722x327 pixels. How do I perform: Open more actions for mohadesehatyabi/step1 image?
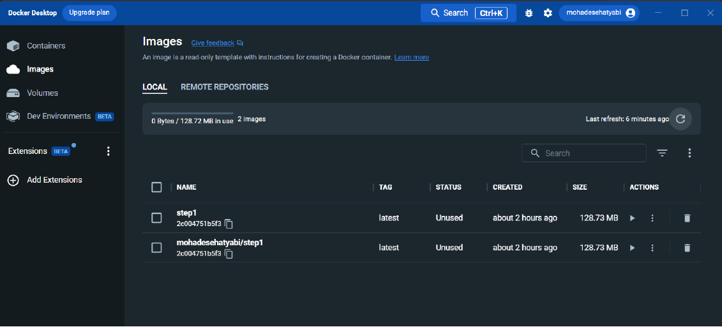pyautogui.click(x=652, y=248)
